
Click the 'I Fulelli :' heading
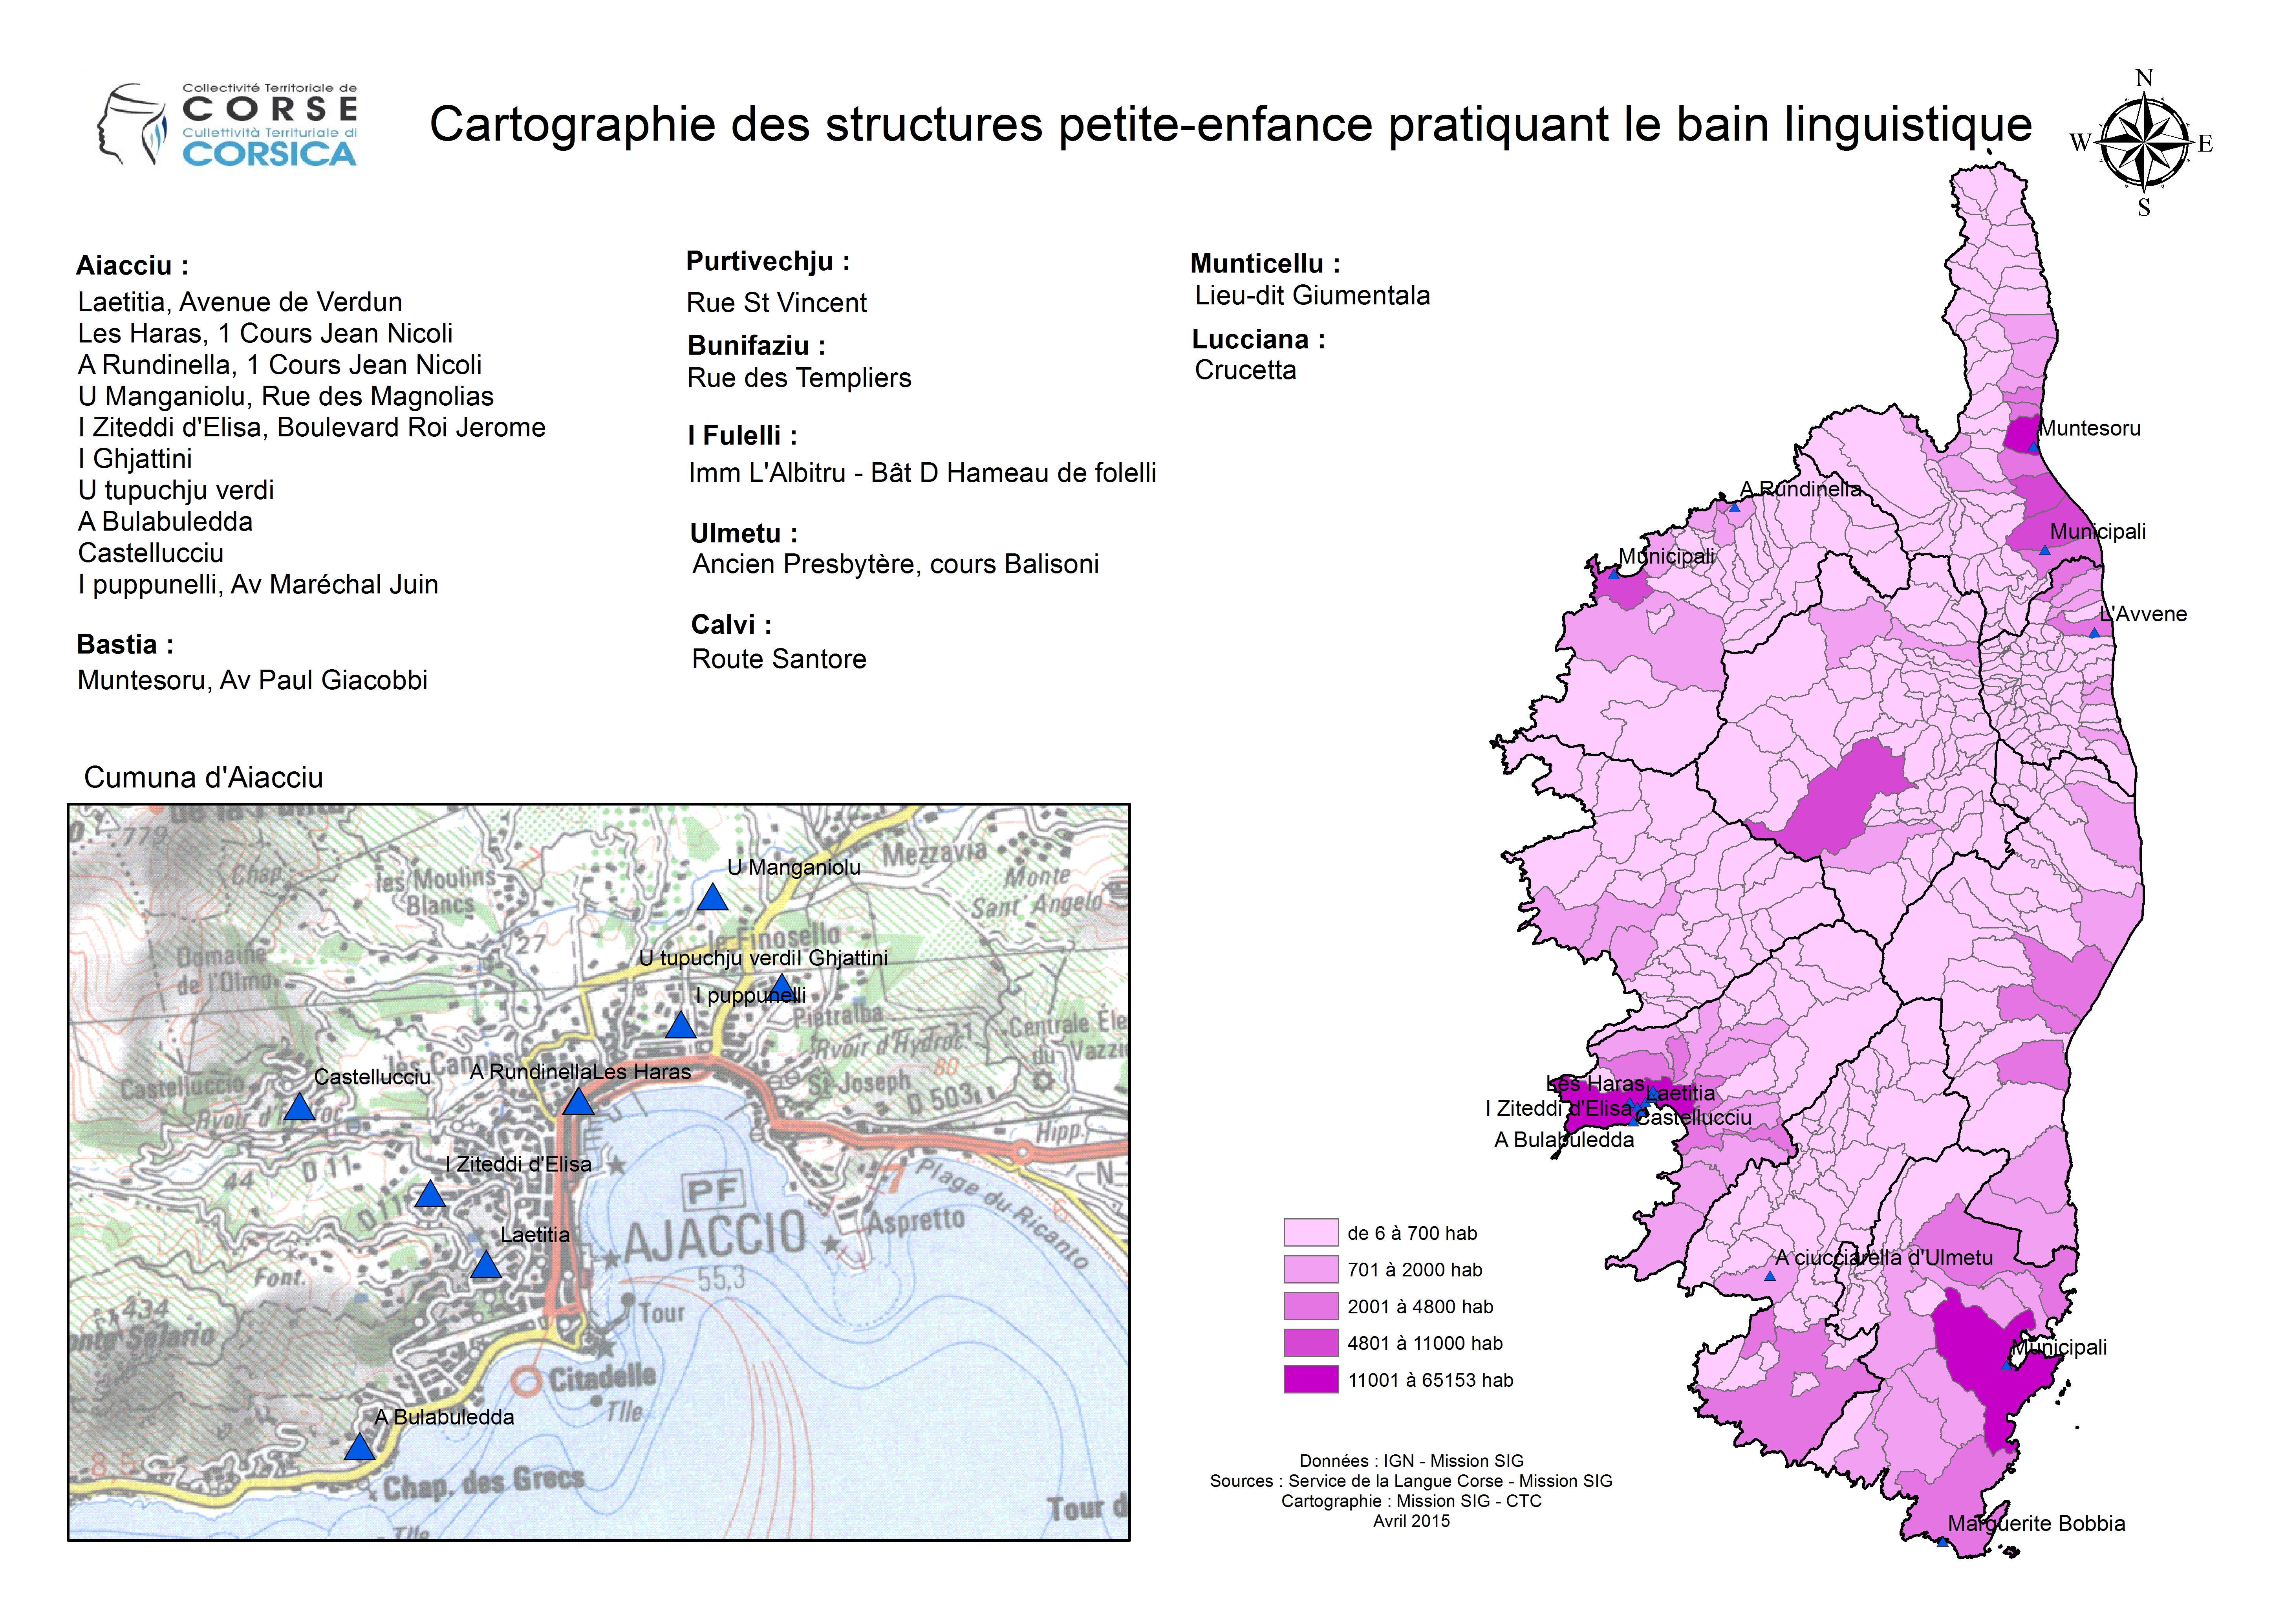coord(742,436)
